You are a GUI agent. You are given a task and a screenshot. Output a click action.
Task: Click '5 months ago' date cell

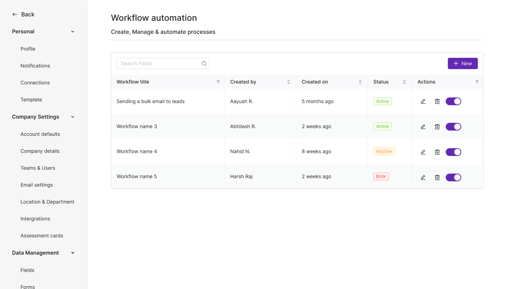(318, 101)
